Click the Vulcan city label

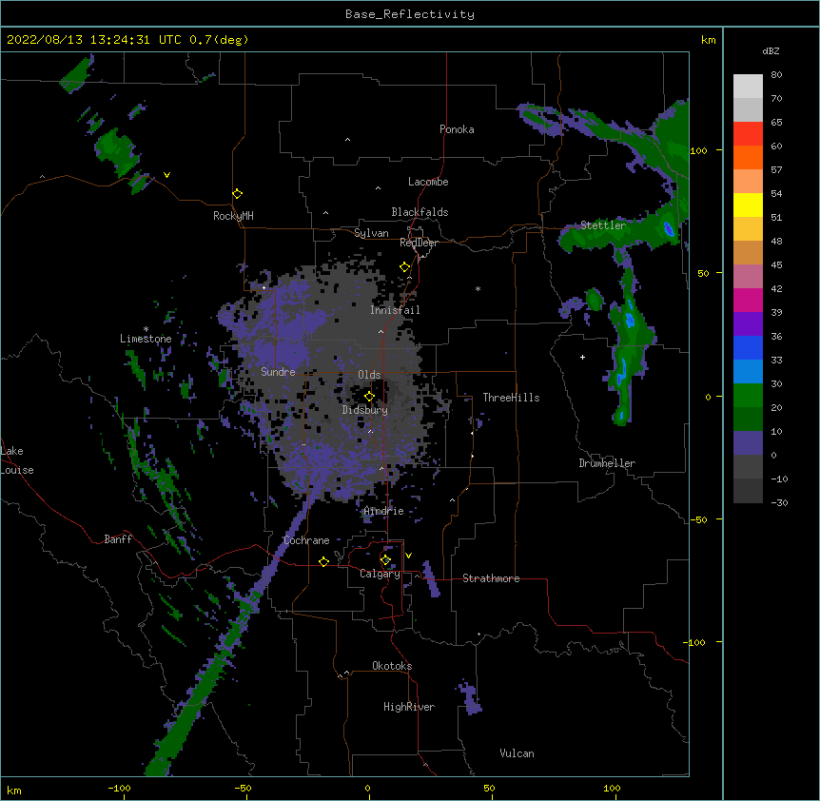click(x=517, y=753)
